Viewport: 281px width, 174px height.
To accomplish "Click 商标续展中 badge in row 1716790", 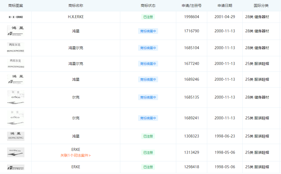I will click(x=148, y=31).
